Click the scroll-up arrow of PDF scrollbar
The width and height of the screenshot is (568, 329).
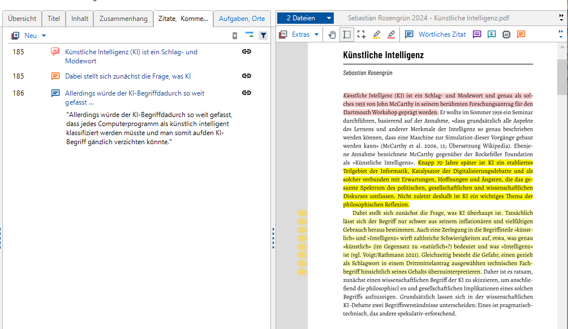(x=562, y=47)
